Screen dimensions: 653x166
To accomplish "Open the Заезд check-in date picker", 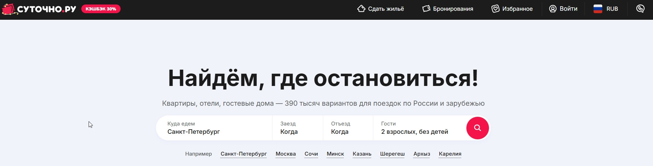I will (297, 128).
